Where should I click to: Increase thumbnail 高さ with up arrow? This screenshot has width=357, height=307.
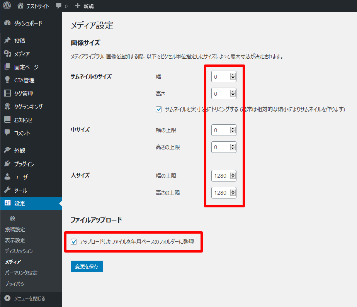point(233,92)
